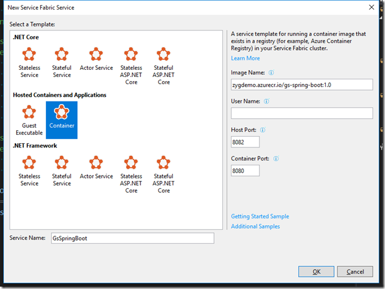385x289 pixels.
Task: Click info icon next to User Name
Action: [267, 102]
